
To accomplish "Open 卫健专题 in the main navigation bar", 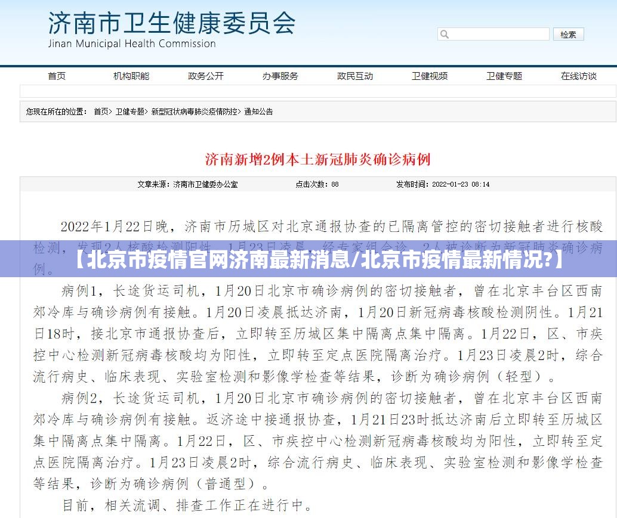I will pyautogui.click(x=504, y=76).
